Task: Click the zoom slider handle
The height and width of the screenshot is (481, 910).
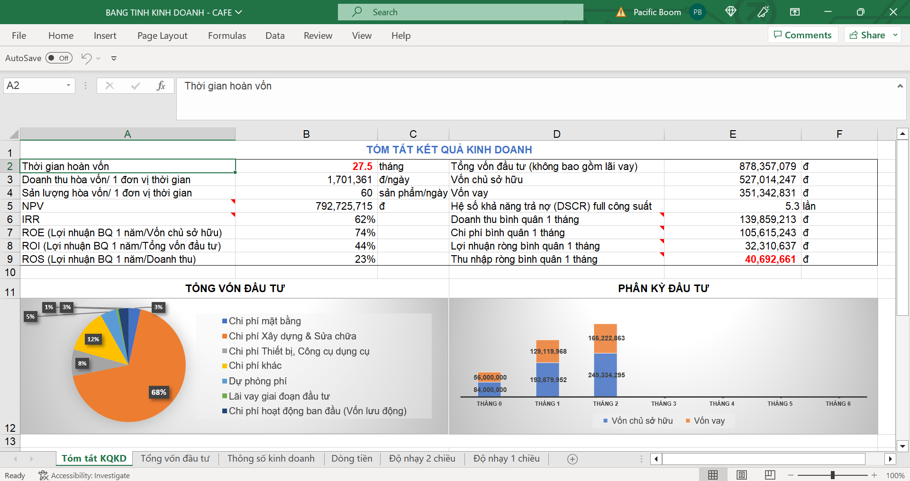Action: [833, 475]
